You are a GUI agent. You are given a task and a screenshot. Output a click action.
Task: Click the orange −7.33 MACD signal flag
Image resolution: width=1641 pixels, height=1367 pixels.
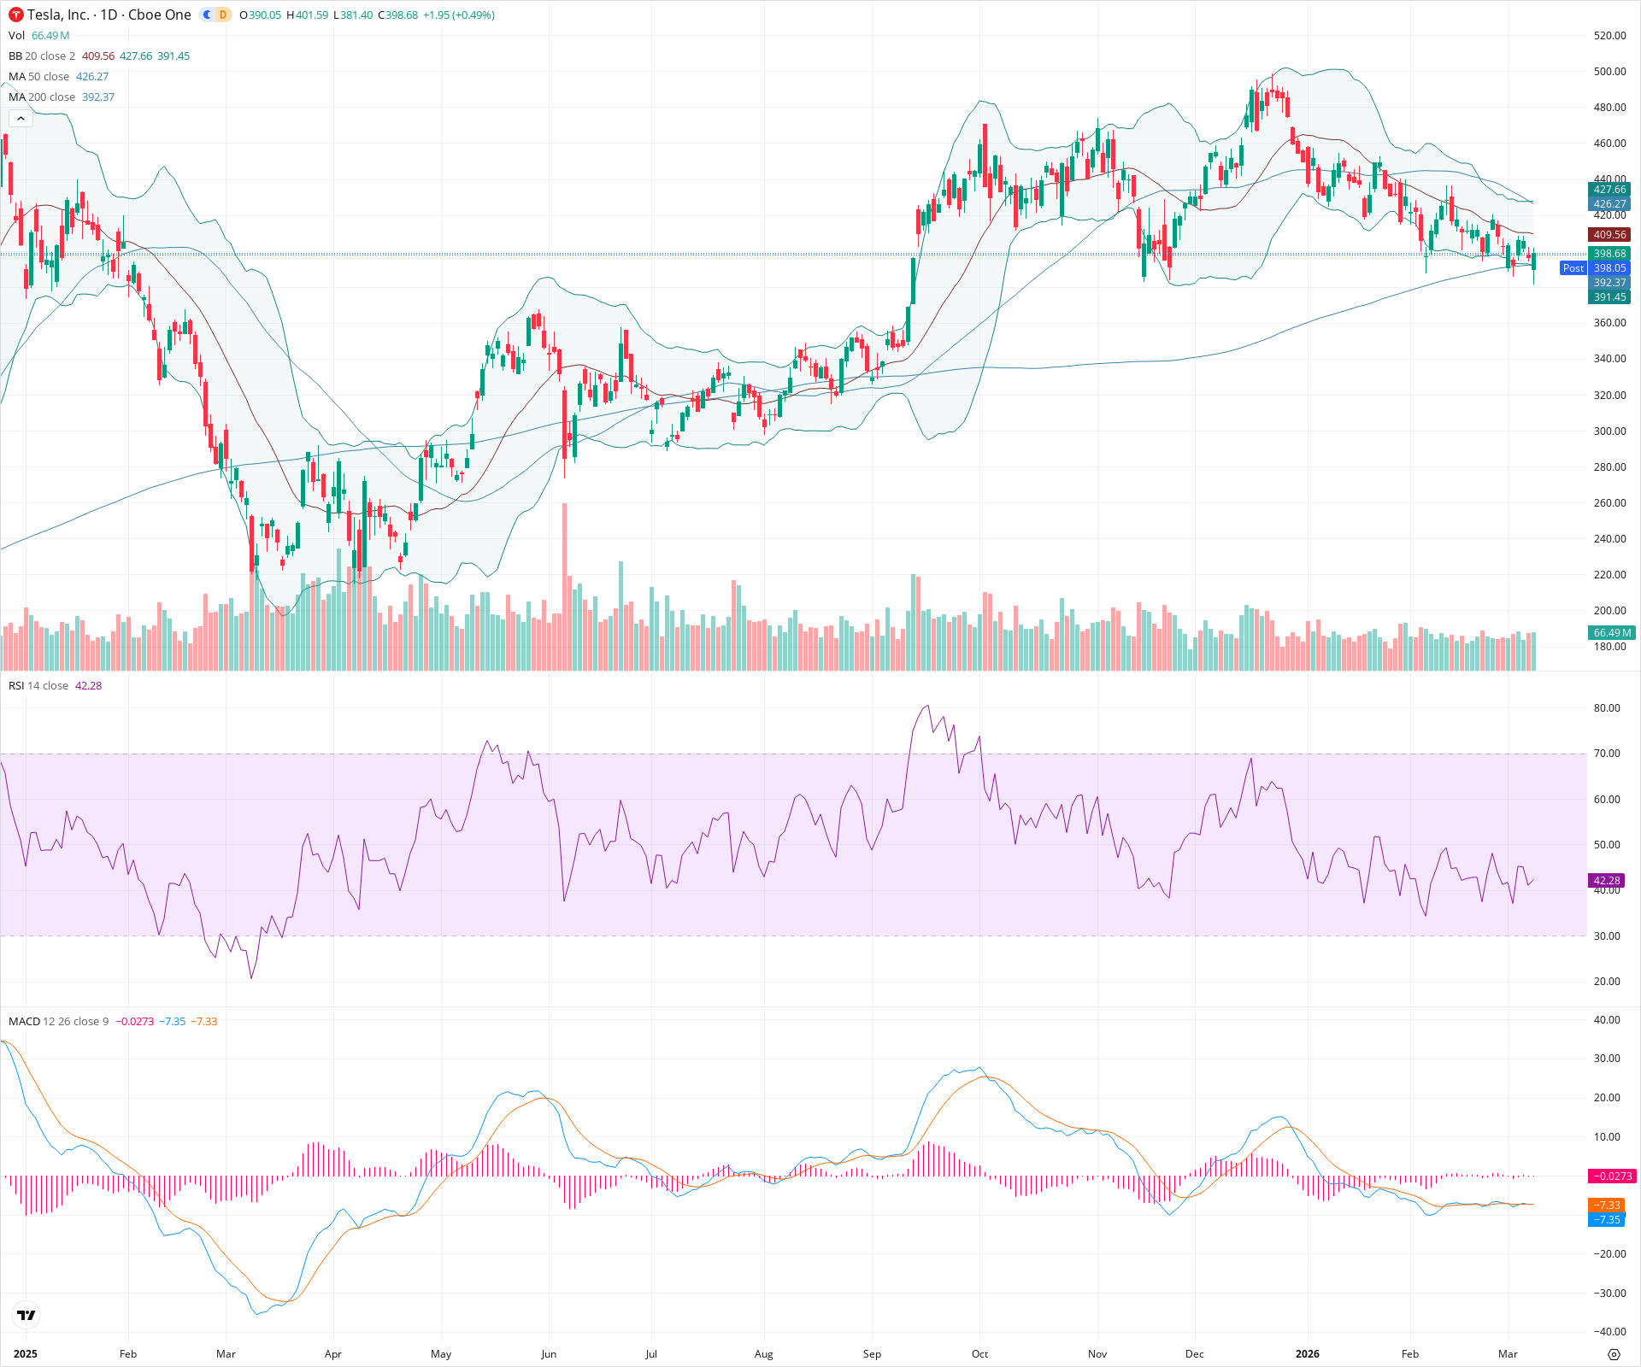tap(1608, 1204)
